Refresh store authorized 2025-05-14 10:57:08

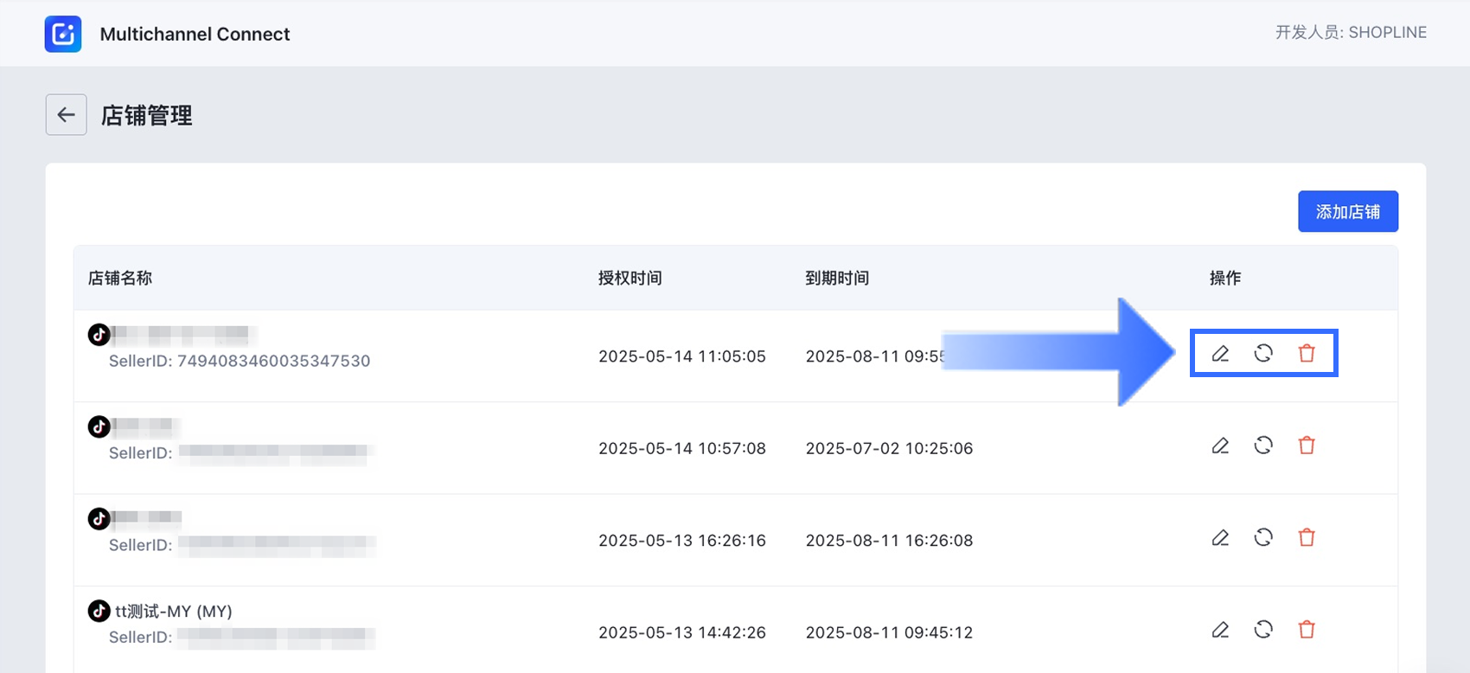[x=1263, y=445]
